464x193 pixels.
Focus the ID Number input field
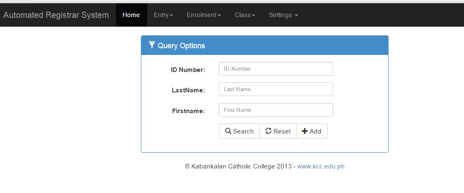276,69
